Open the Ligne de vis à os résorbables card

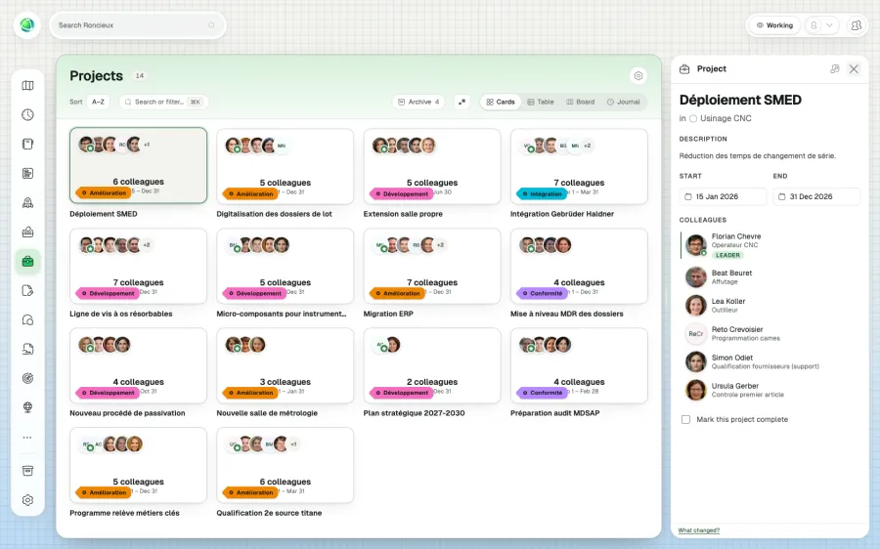[x=138, y=266]
